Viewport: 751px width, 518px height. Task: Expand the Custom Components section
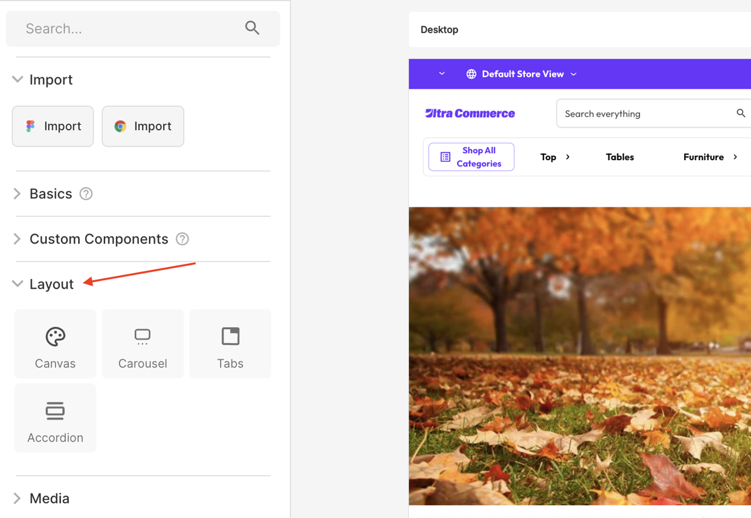(17, 239)
